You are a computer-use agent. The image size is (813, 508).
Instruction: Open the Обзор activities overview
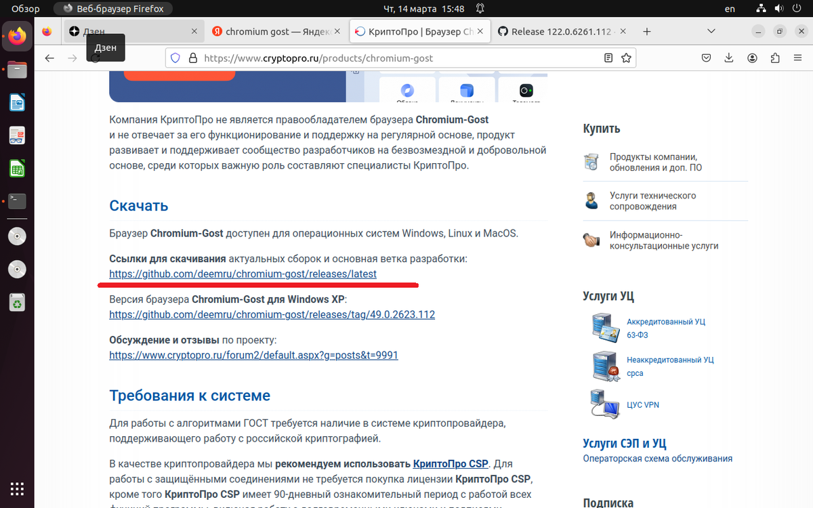tap(26, 9)
